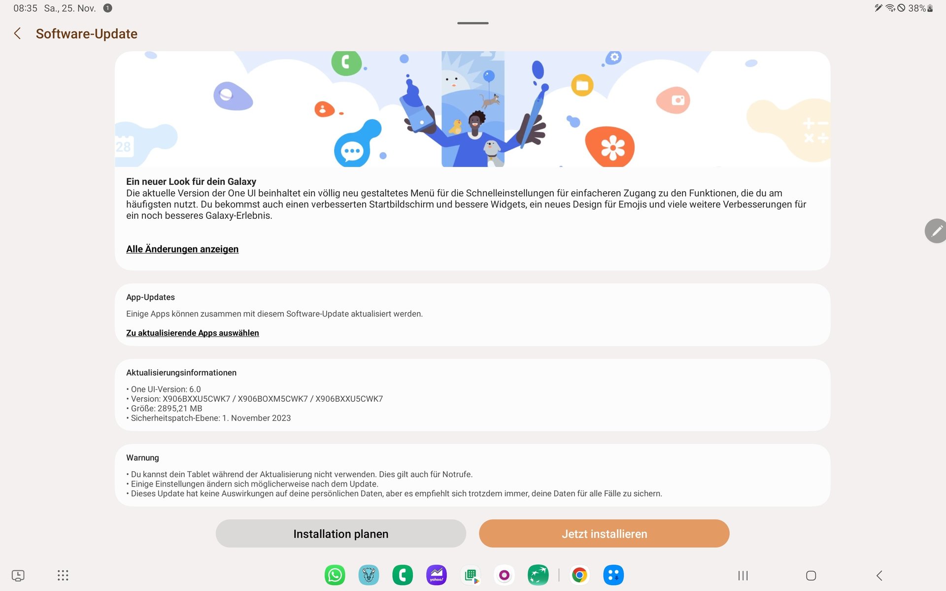Tap the Home navigation button
This screenshot has height=591, width=946.
pos(811,575)
